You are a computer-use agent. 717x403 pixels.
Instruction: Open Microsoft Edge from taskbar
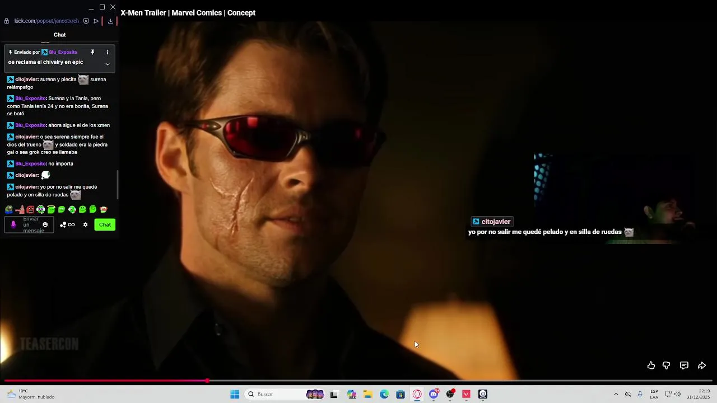click(384, 394)
